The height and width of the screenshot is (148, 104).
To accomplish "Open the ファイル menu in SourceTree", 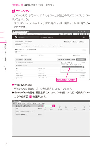I will pos(15,103).
